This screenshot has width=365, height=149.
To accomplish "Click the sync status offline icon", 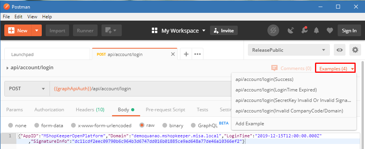I will [273, 30].
